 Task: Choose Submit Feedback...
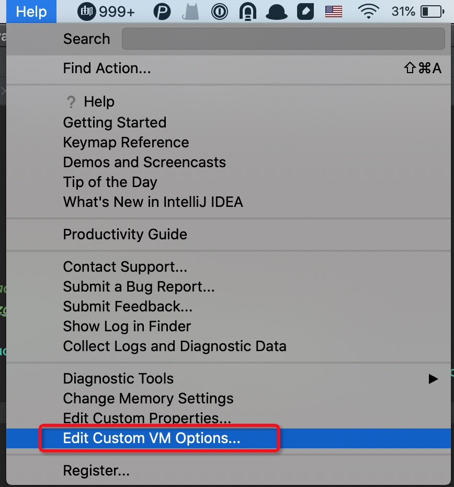coord(229,306)
